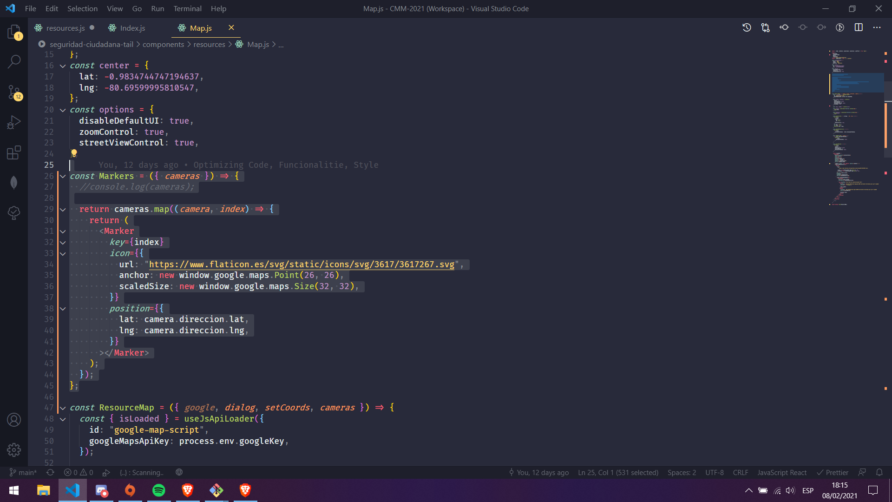
Task: Fold the icon prop at line 33
Action: click(x=63, y=253)
